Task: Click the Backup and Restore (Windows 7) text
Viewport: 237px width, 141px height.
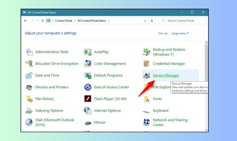Action: point(169,52)
